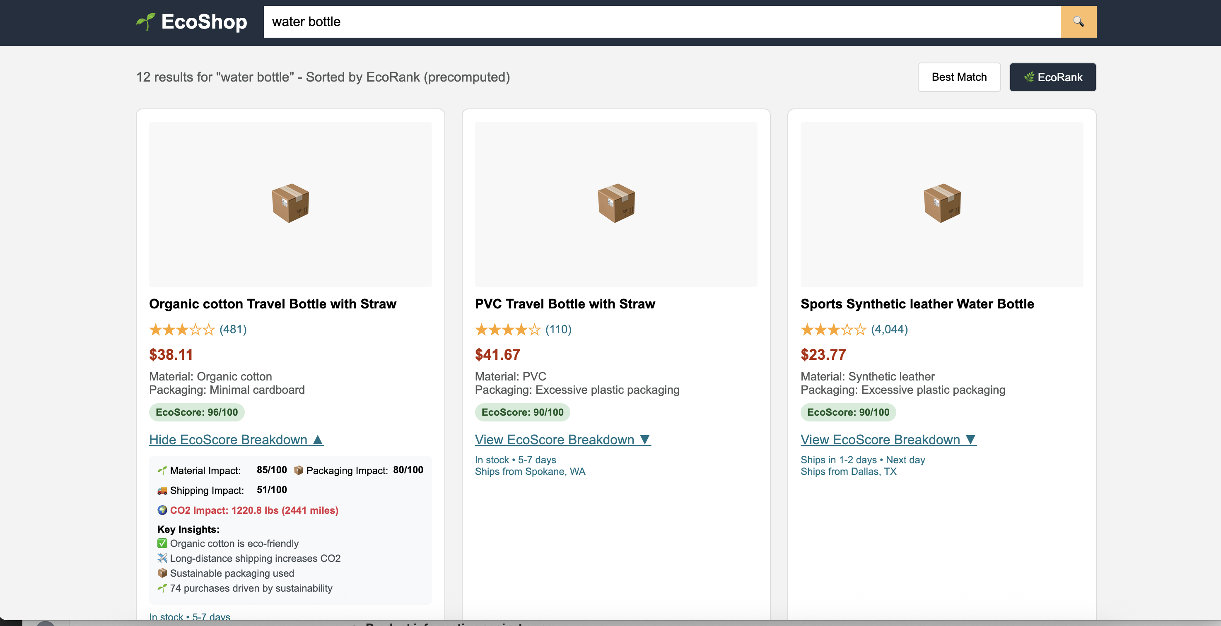Select the EcoRank sort option

point(1052,77)
